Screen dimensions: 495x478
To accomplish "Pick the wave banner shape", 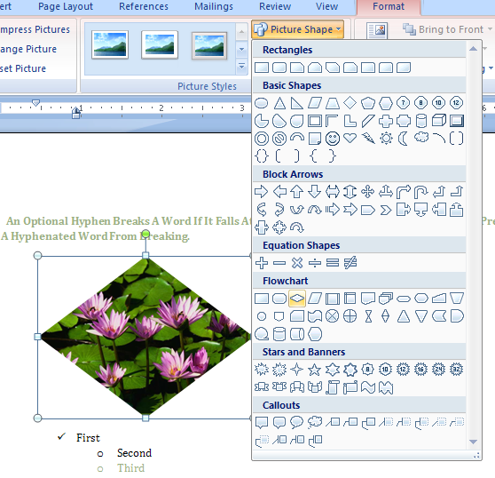I will (x=368, y=387).
